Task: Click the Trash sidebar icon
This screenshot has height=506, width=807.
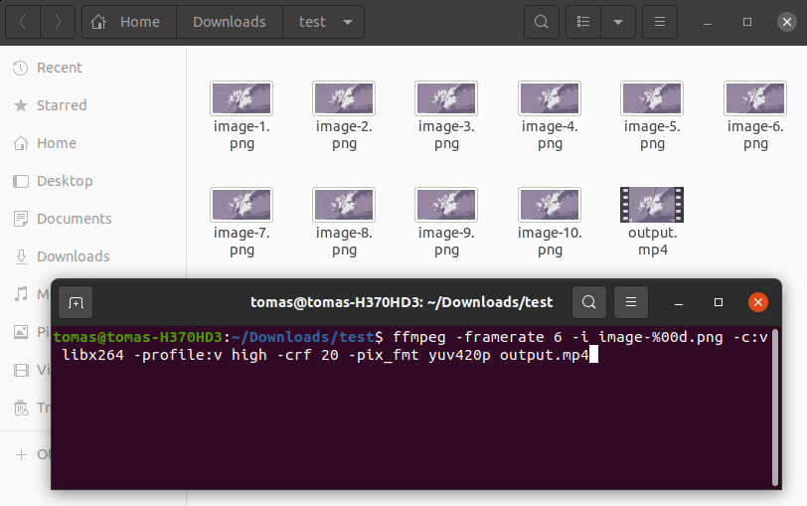Action: 21,408
